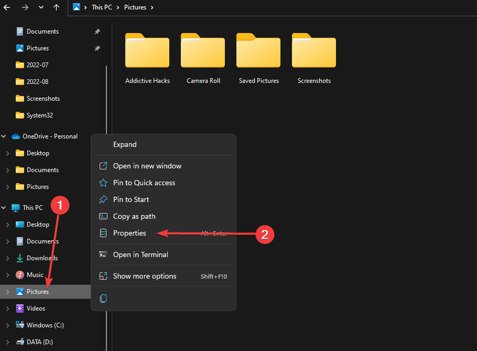Expand the Windows (C:) drive
477x351 pixels.
point(7,325)
